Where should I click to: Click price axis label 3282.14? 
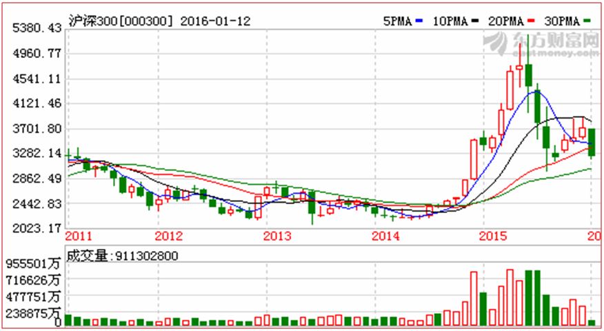point(37,153)
